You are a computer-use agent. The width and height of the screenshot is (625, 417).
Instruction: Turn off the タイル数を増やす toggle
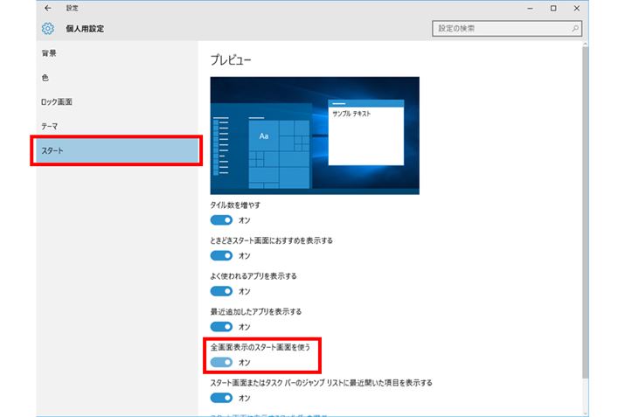click(x=222, y=220)
